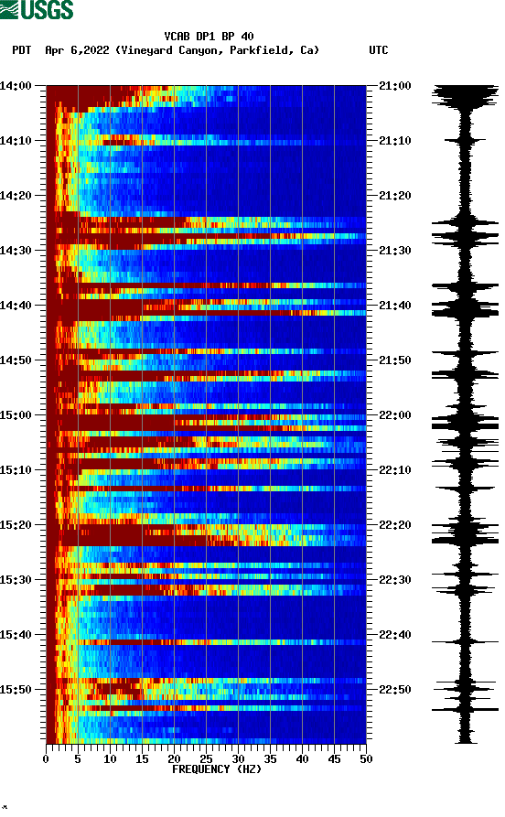Click the '14:00' PDT time label
Image resolution: width=505 pixels, height=817 pixels.
16,85
